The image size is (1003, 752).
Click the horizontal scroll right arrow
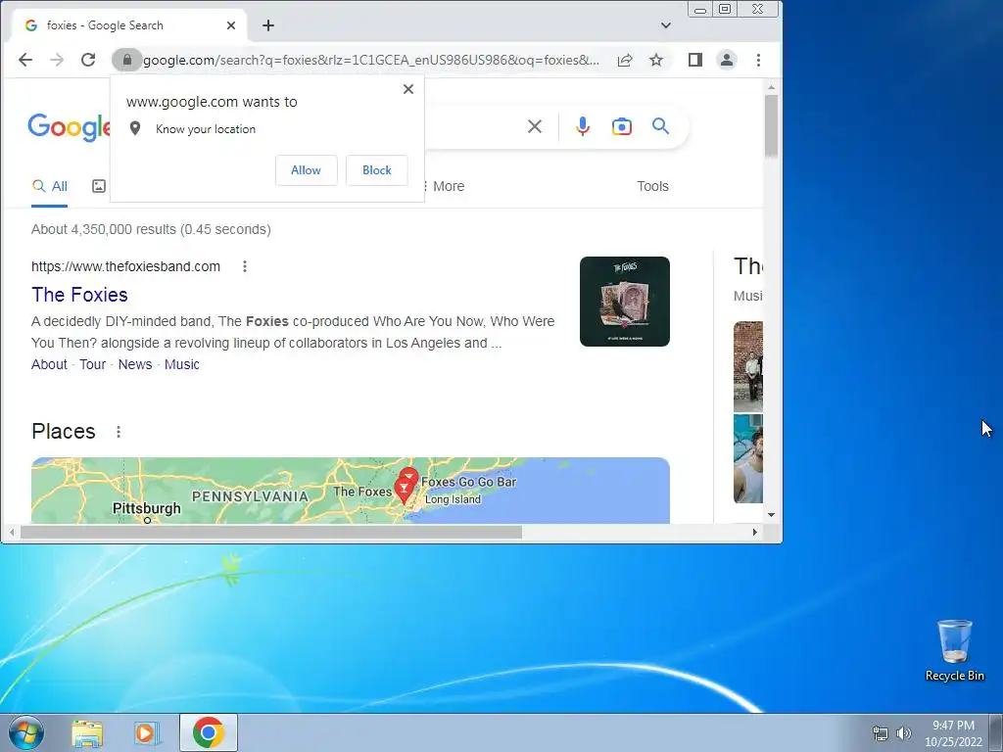[755, 532]
